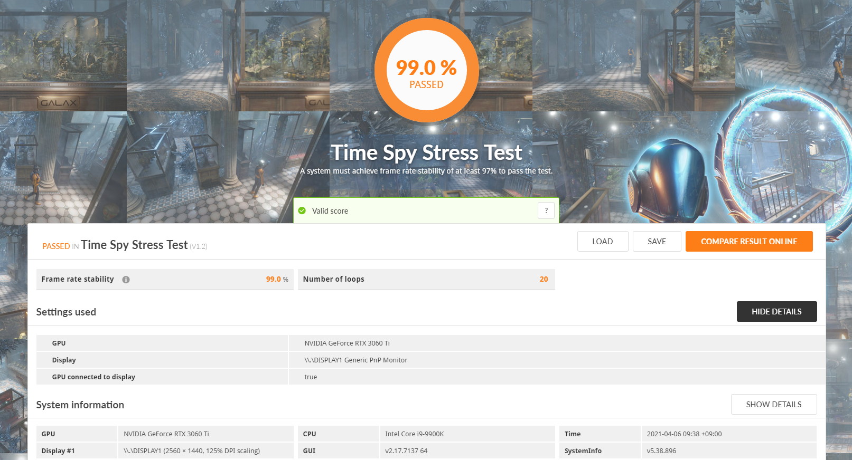Select the loops value 20
Viewport: 852px width, 460px height.
[x=544, y=279]
